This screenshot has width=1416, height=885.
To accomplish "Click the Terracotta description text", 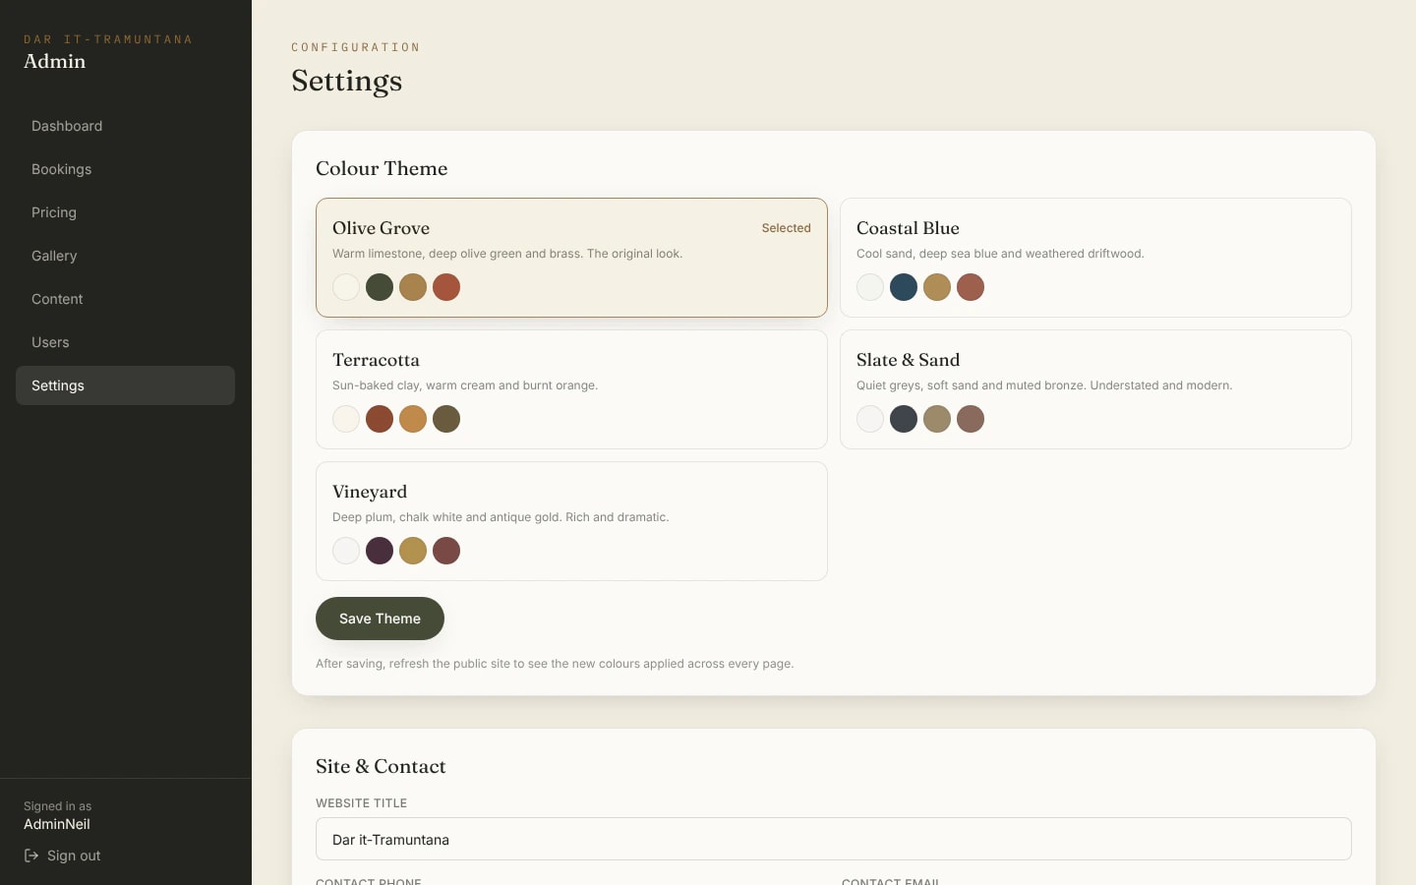I will click(x=465, y=385).
